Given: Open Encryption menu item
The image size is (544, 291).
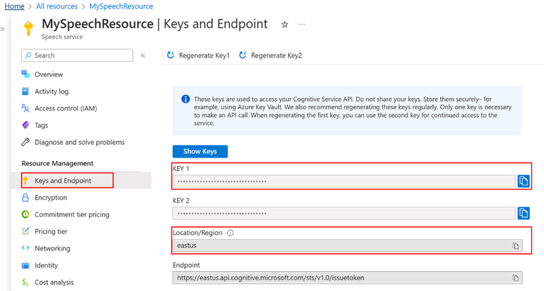Looking at the screenshot, I should coord(50,197).
